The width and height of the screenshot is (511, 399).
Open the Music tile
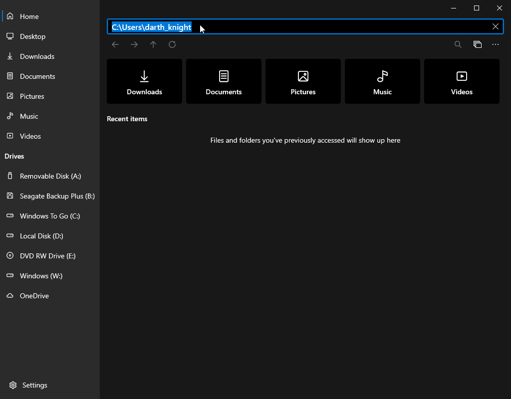tap(382, 81)
